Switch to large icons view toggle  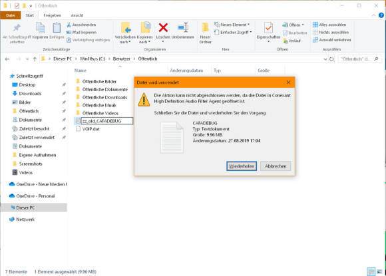tap(379, 271)
